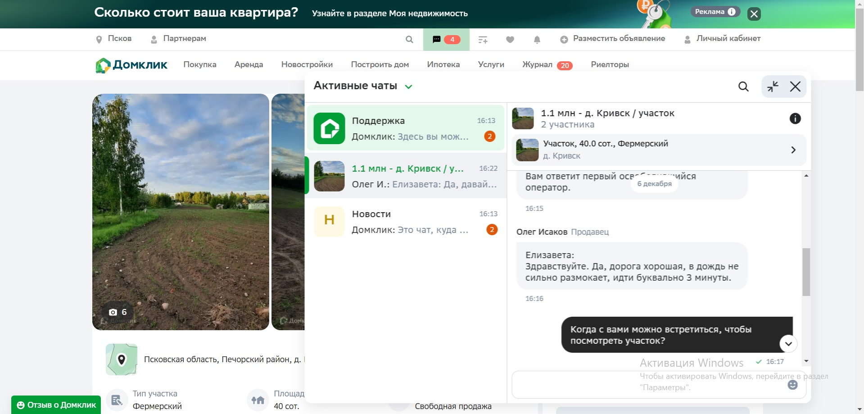This screenshot has width=864, height=414.
Task: Click the chat conversation scrollbar thumb
Action: (806, 272)
